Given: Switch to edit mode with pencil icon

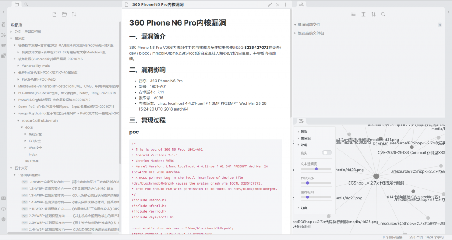Looking at the screenshot, I should 270,4.
